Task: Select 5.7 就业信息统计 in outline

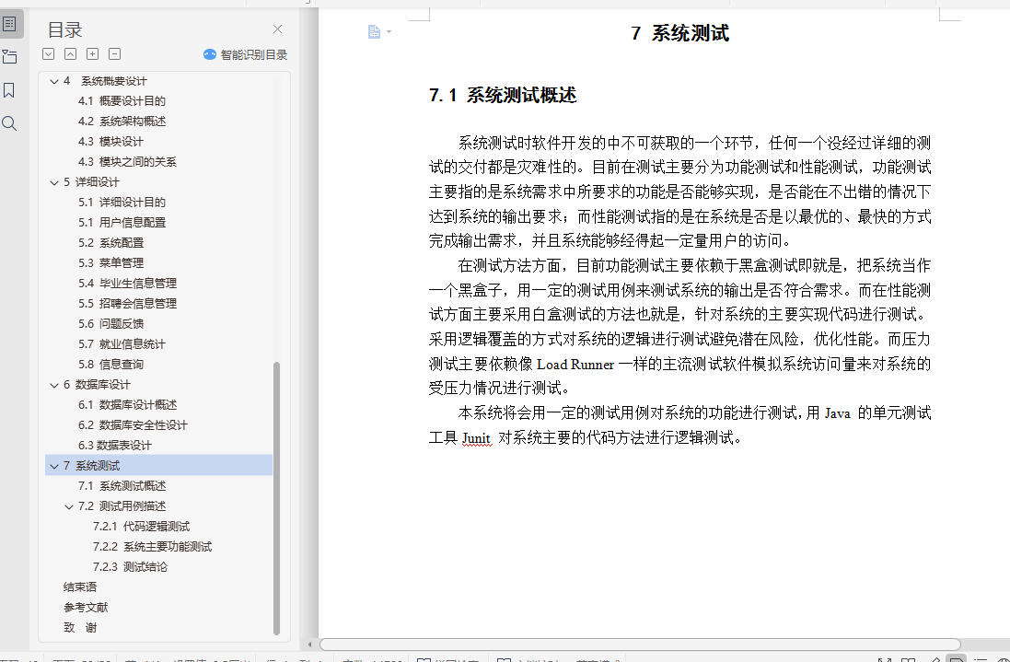Action: tap(122, 343)
